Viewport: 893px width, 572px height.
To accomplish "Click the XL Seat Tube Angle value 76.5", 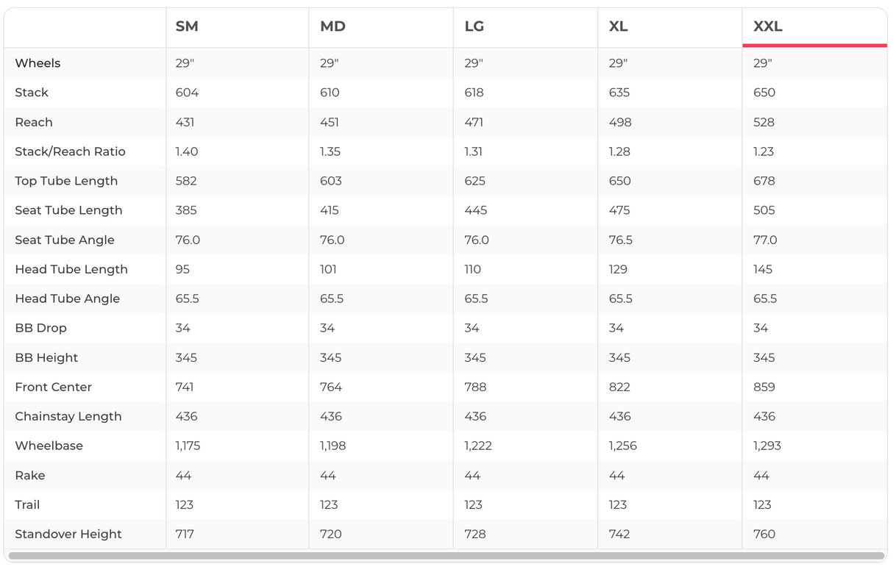I will (x=619, y=240).
